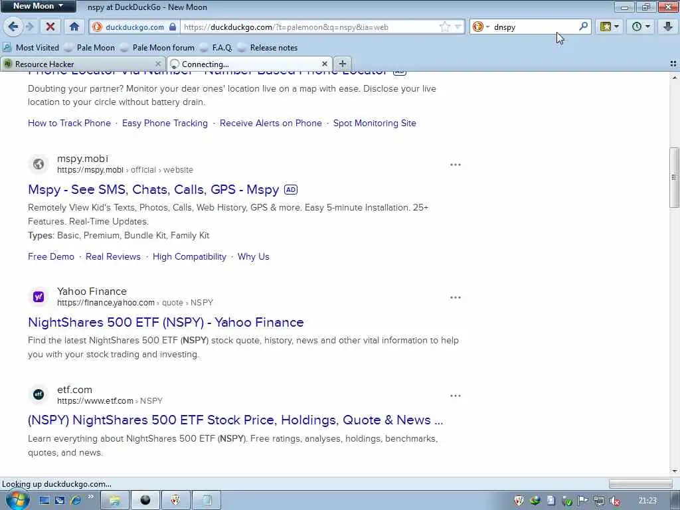Click the DuckDuckGo site identity icon

coord(98,27)
